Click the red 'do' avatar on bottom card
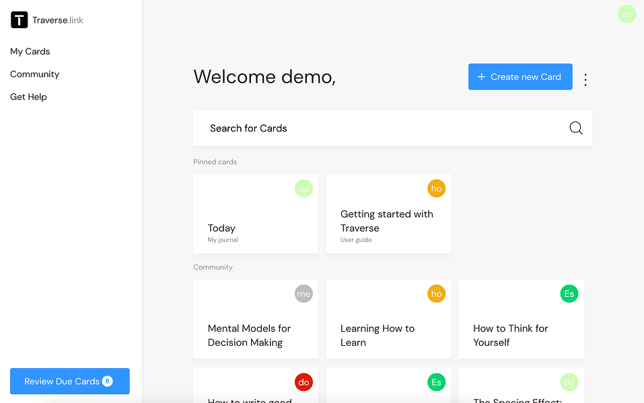Viewport: 644px width, 403px height. (303, 382)
